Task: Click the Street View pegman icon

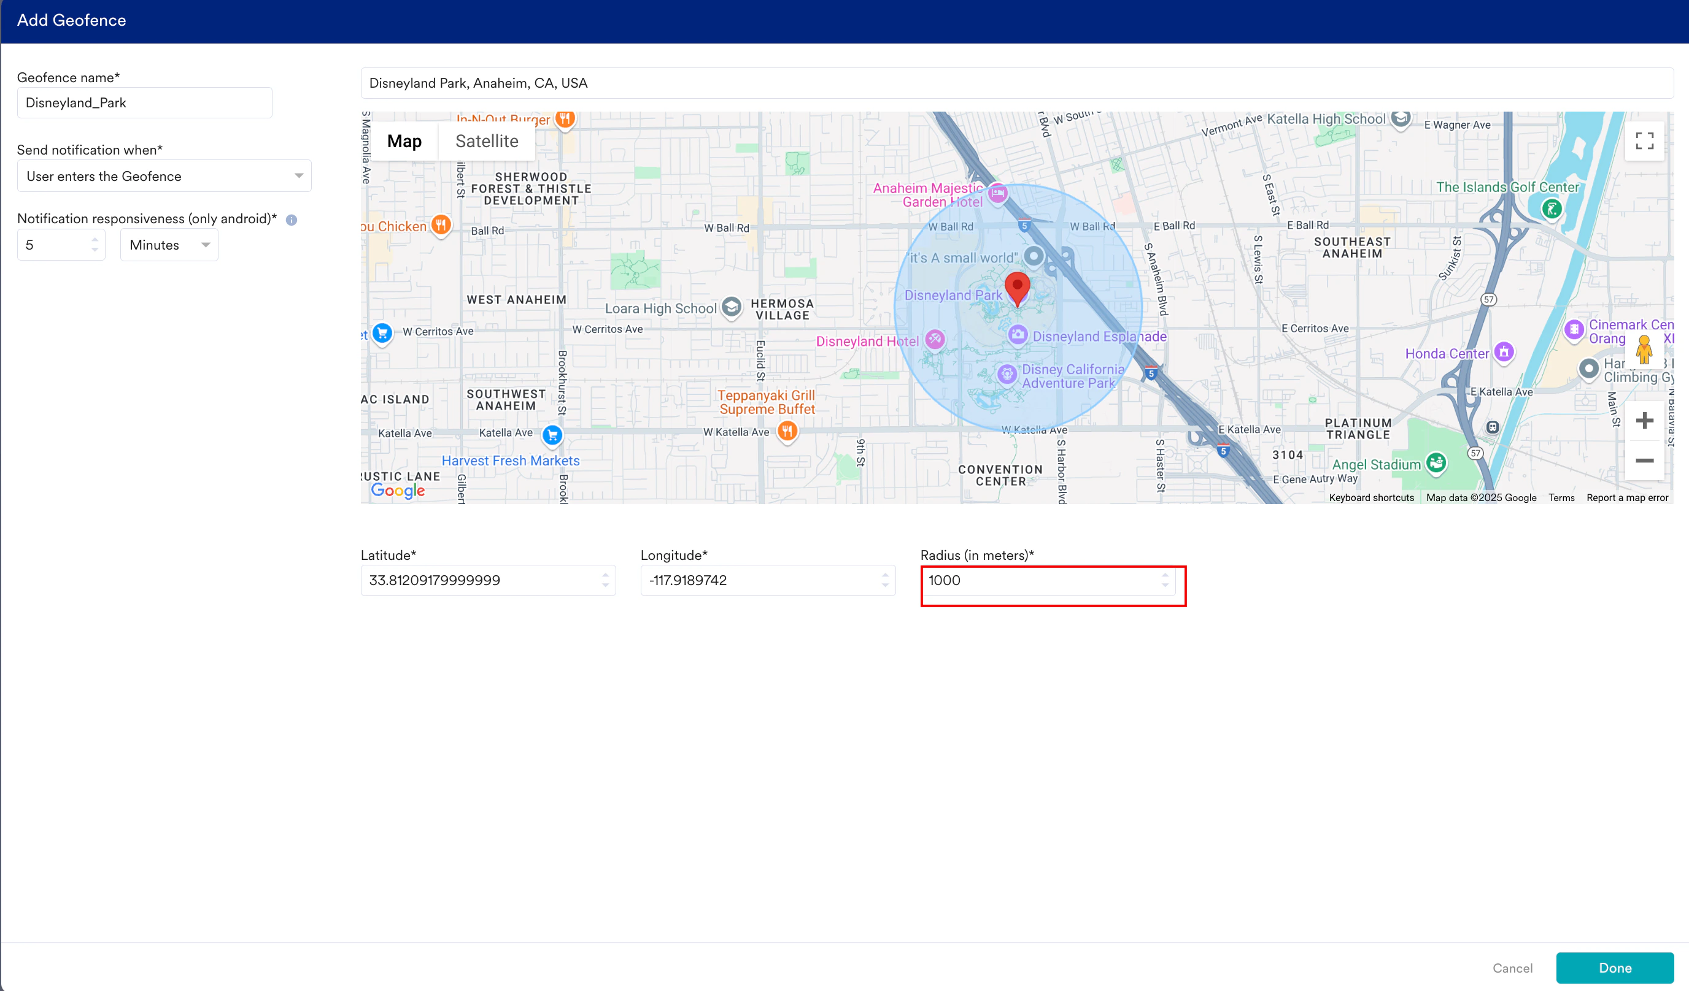Action: coord(1644,350)
